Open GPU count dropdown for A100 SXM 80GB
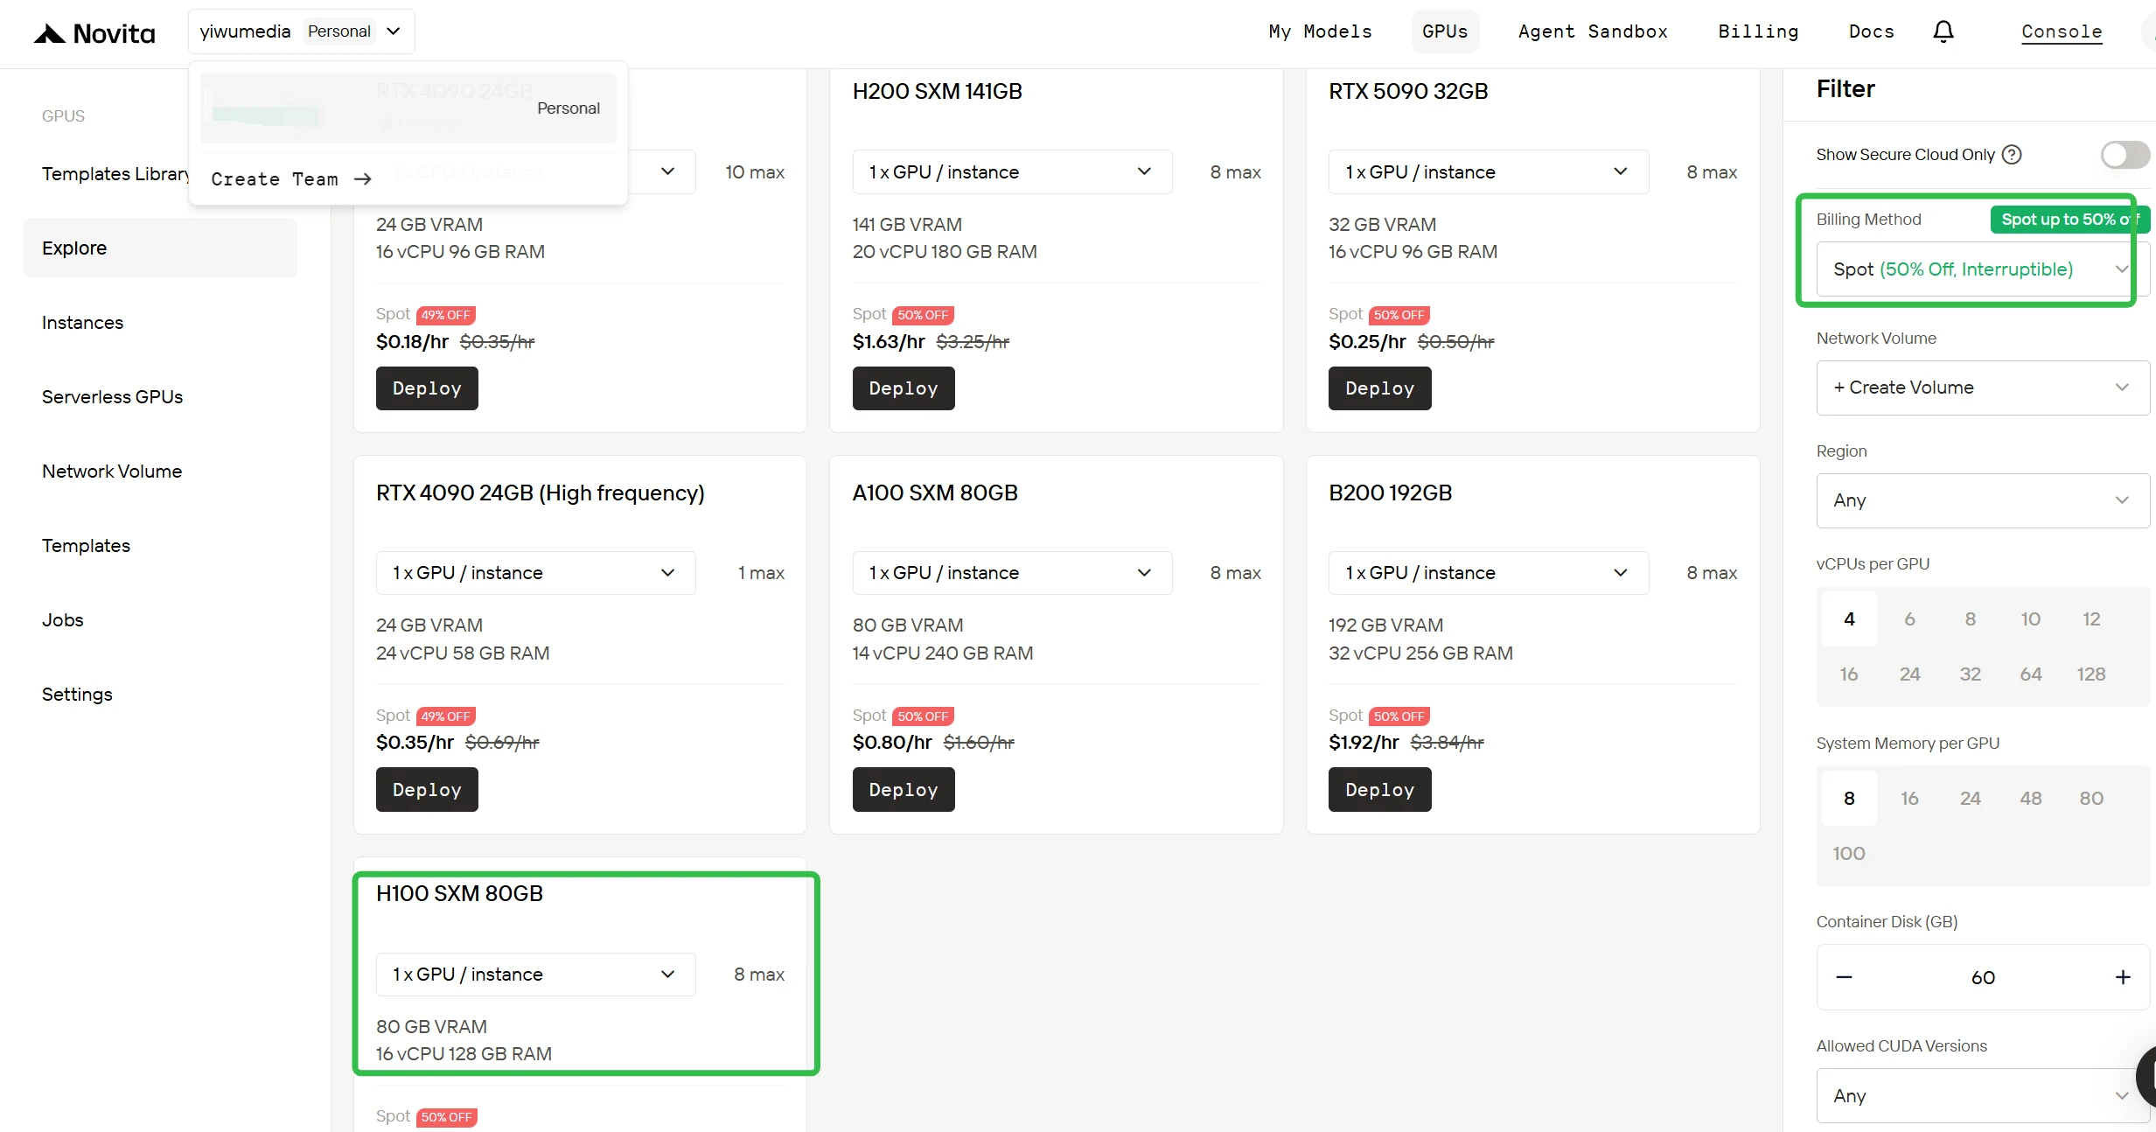The image size is (2156, 1132). [1012, 573]
